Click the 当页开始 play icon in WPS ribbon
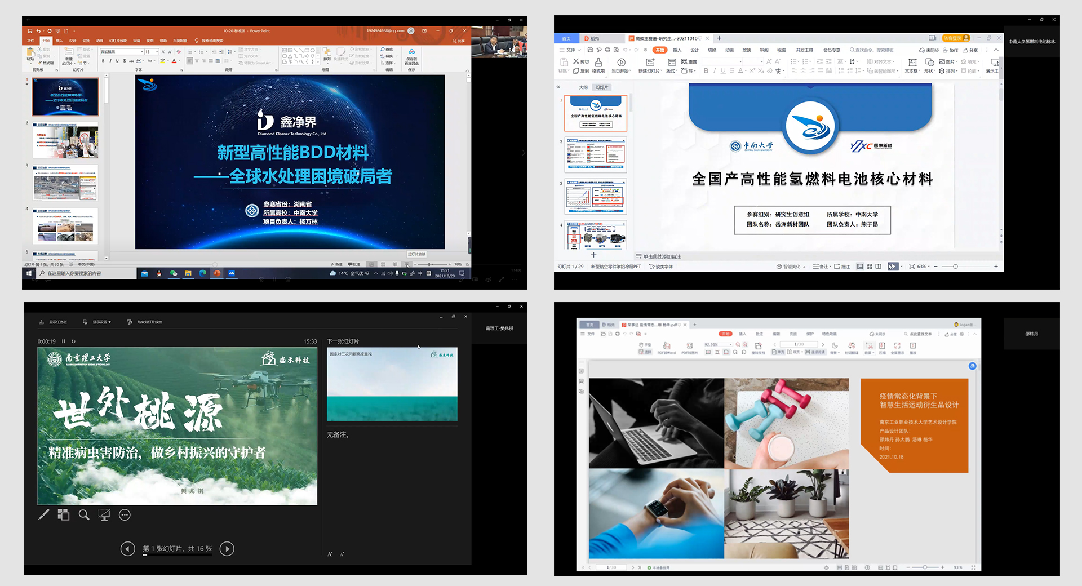This screenshot has height=586, width=1082. 621,63
